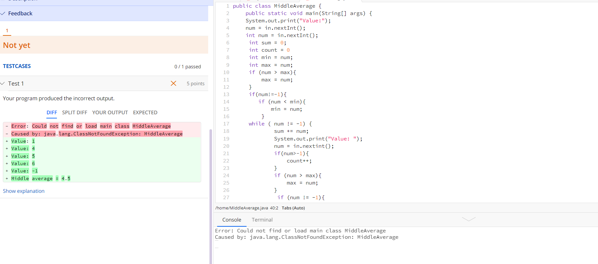This screenshot has height=264, width=598.
Task: Click code line 1 'public class MiddleAverage'
Action: click(277, 6)
